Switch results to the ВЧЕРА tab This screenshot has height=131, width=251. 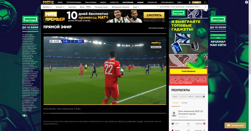pyautogui.click(x=175, y=97)
